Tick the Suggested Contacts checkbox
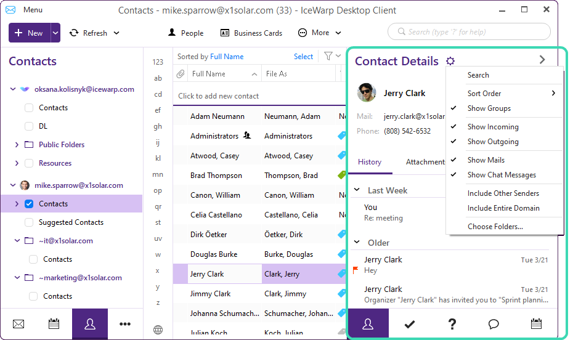Screen dimensions: 573x340 click(x=29, y=222)
